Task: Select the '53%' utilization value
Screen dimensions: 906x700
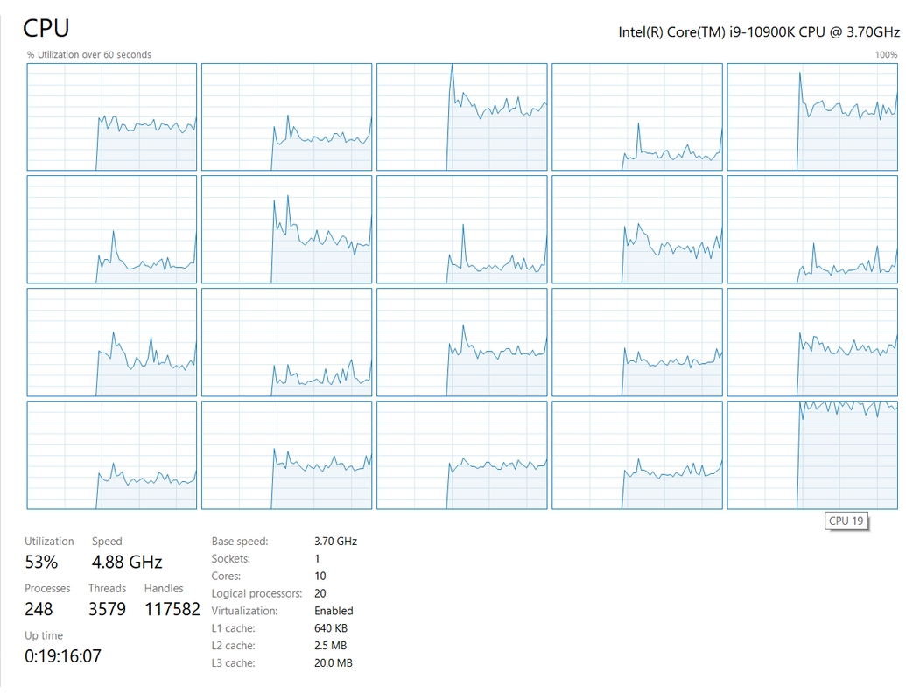Action: tap(41, 562)
